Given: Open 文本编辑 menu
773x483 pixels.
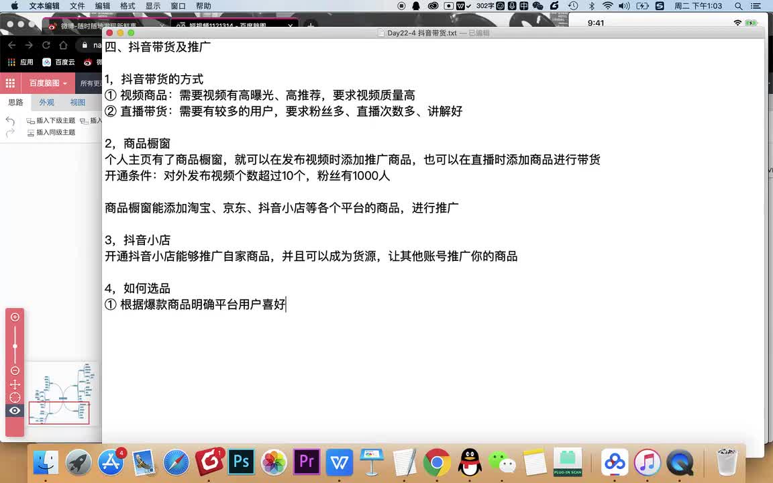Looking at the screenshot, I should [44, 6].
